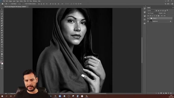Image resolution: width=174 pixels, height=98 pixels.
Task: Open the Search icon at top right
Action: pos(166,4)
